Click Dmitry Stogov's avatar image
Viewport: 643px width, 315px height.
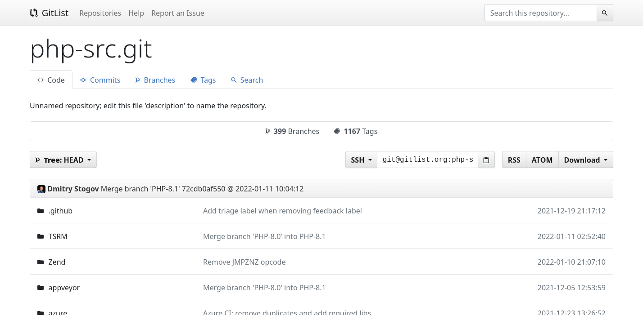click(x=41, y=189)
